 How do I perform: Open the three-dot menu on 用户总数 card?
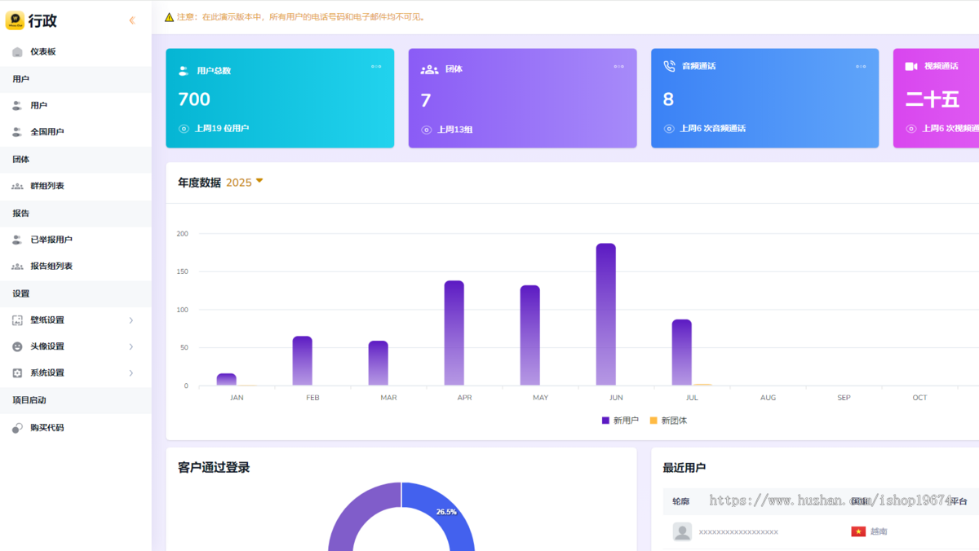coord(376,67)
